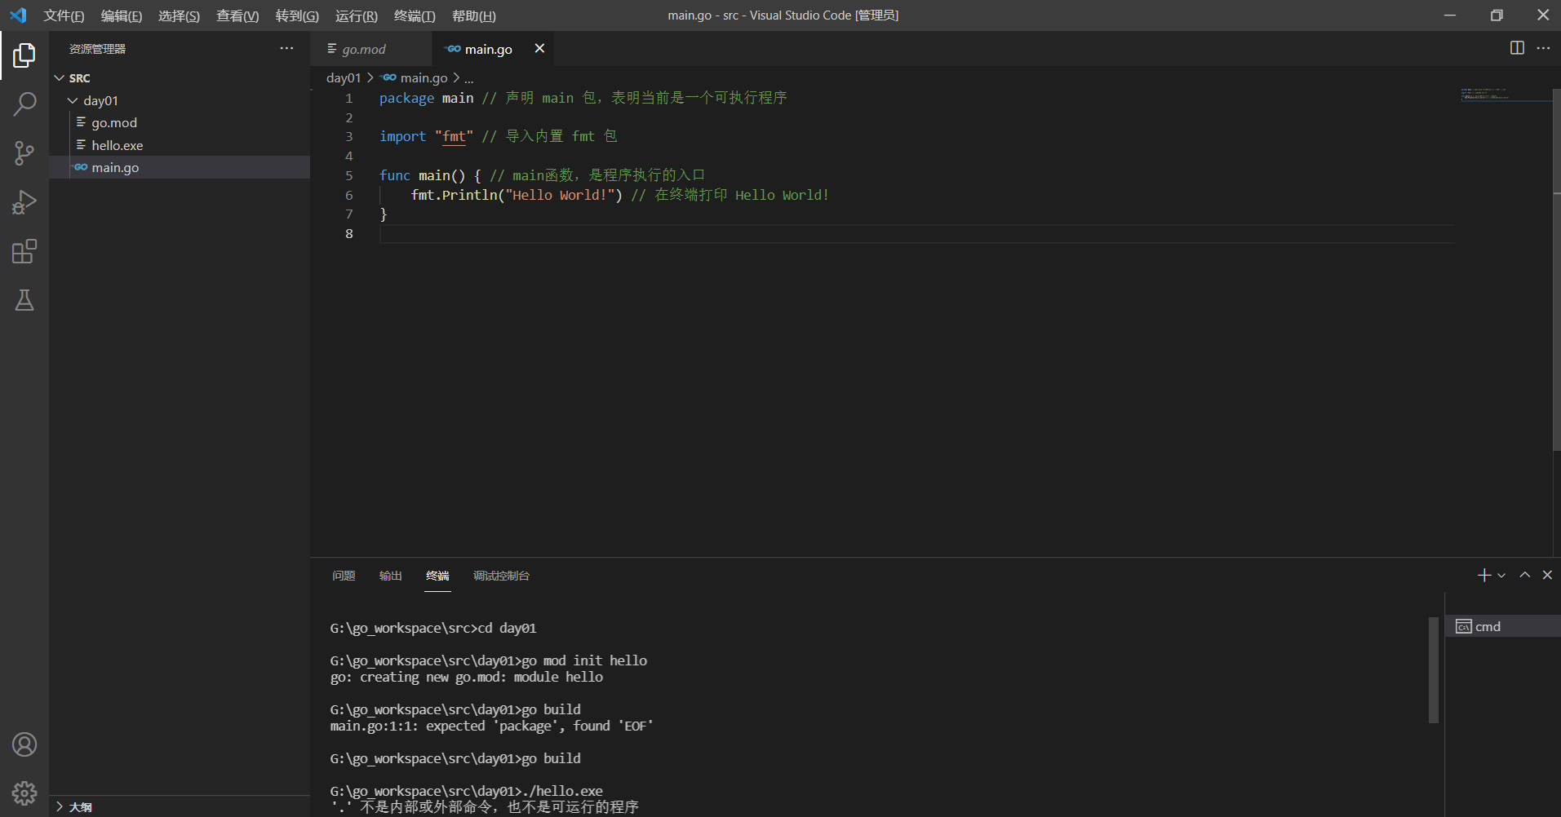The height and width of the screenshot is (817, 1561).
Task: Switch to the 调试控制台 debug console tab
Action: pos(501,576)
